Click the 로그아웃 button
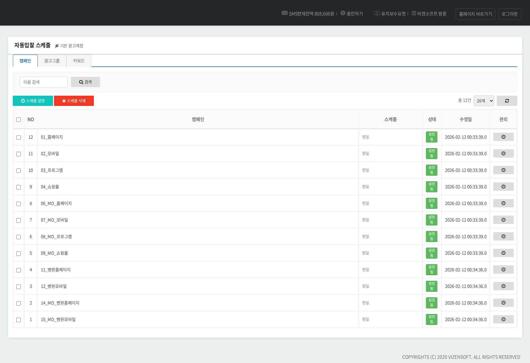The image size is (530, 363). tap(509, 14)
